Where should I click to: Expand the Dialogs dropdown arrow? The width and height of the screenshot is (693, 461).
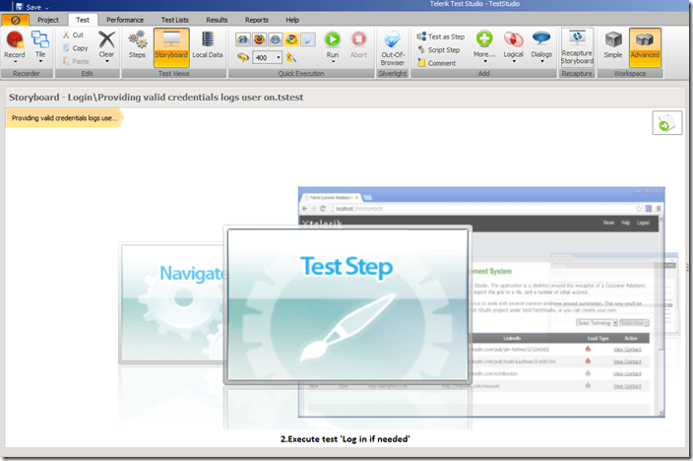coord(541,61)
